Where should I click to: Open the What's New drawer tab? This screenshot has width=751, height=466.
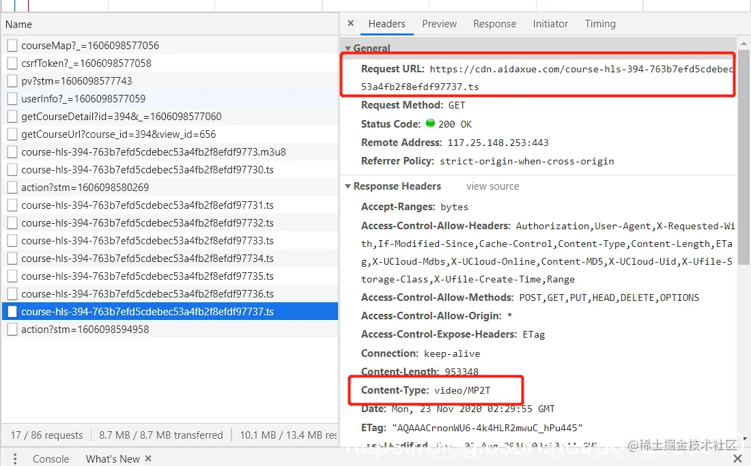[113, 458]
